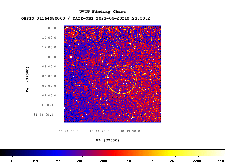Click the RA (J2000) axis label
Viewport: 225px width, 162px height.
pos(107,141)
